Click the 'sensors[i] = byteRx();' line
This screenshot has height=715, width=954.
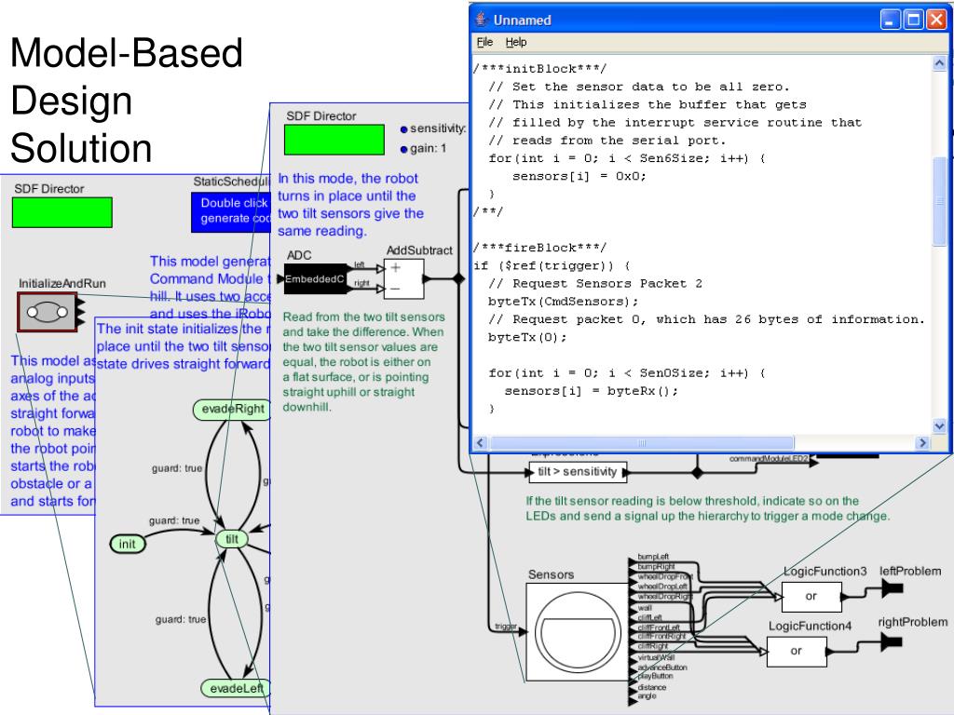point(591,391)
